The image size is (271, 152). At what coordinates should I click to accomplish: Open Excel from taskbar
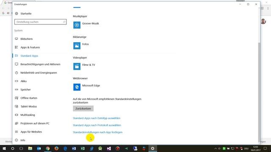coord(83,148)
